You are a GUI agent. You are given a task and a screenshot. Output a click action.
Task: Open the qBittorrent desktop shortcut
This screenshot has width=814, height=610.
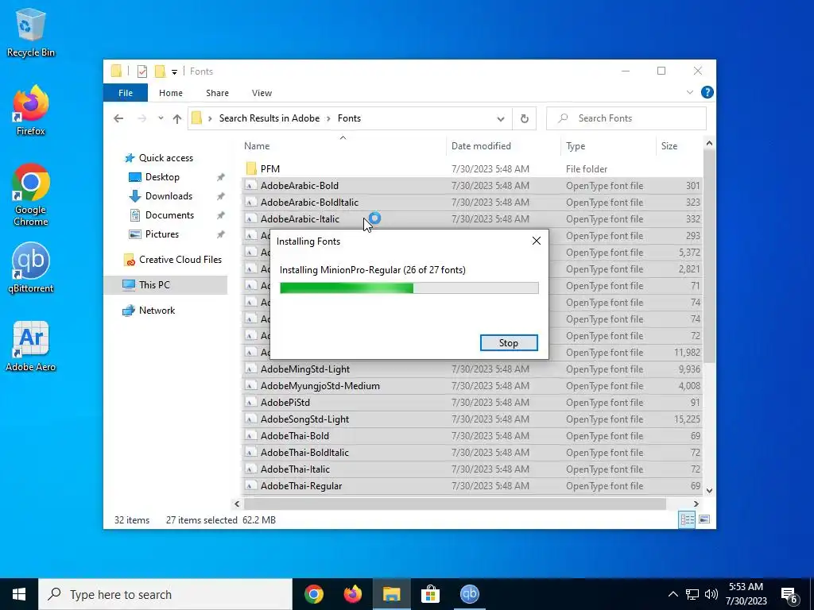click(31, 268)
